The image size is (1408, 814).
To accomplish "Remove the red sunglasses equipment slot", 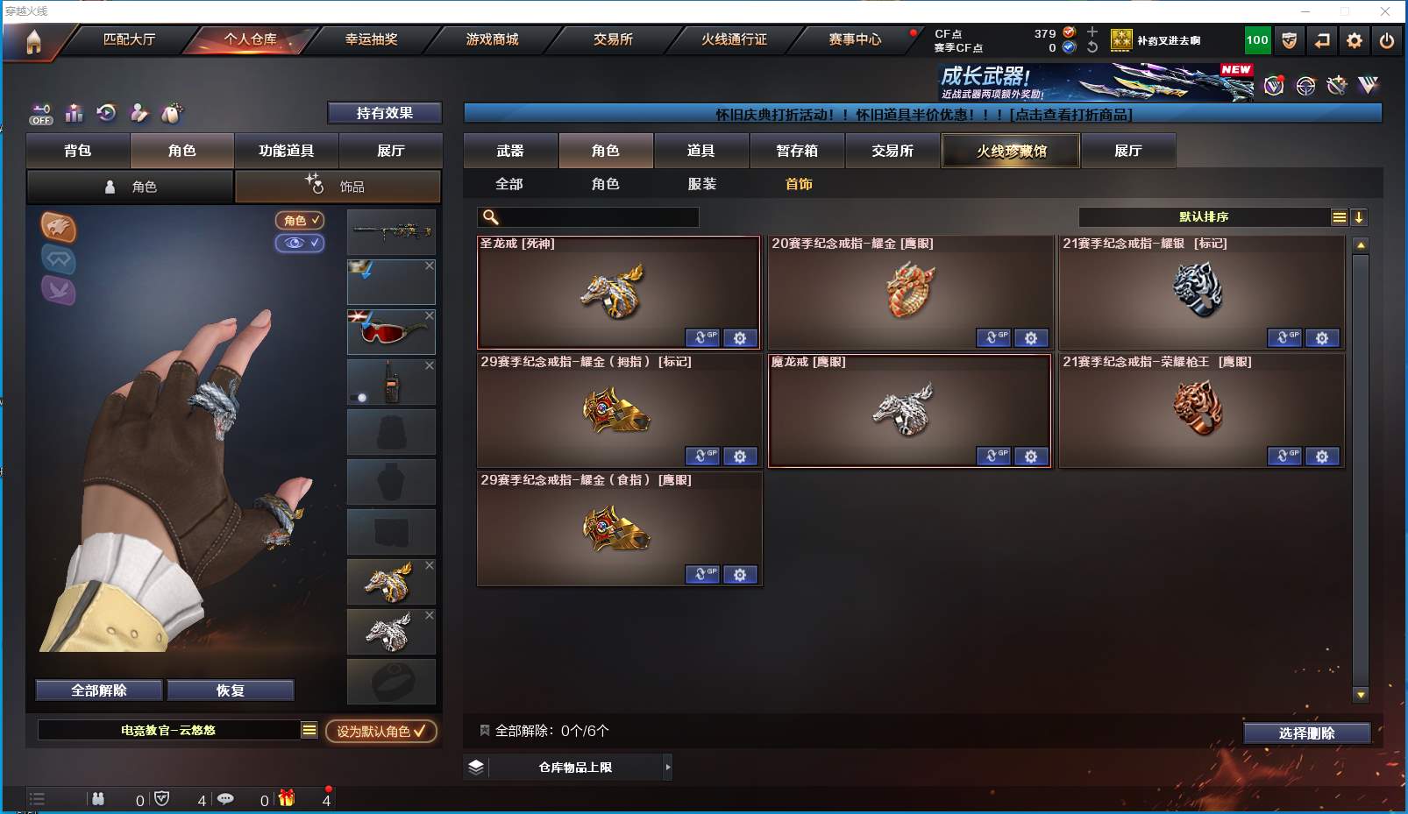I will pos(430,315).
